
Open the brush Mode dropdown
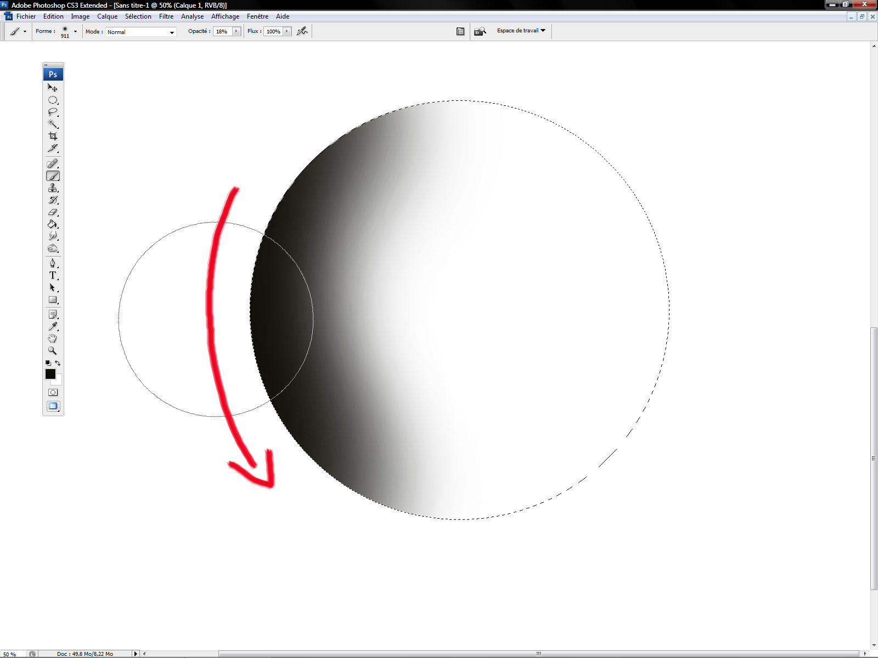140,32
